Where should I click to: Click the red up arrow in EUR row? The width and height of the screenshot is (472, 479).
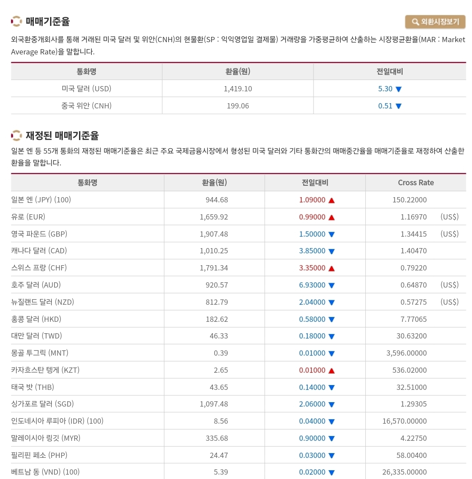click(x=331, y=217)
